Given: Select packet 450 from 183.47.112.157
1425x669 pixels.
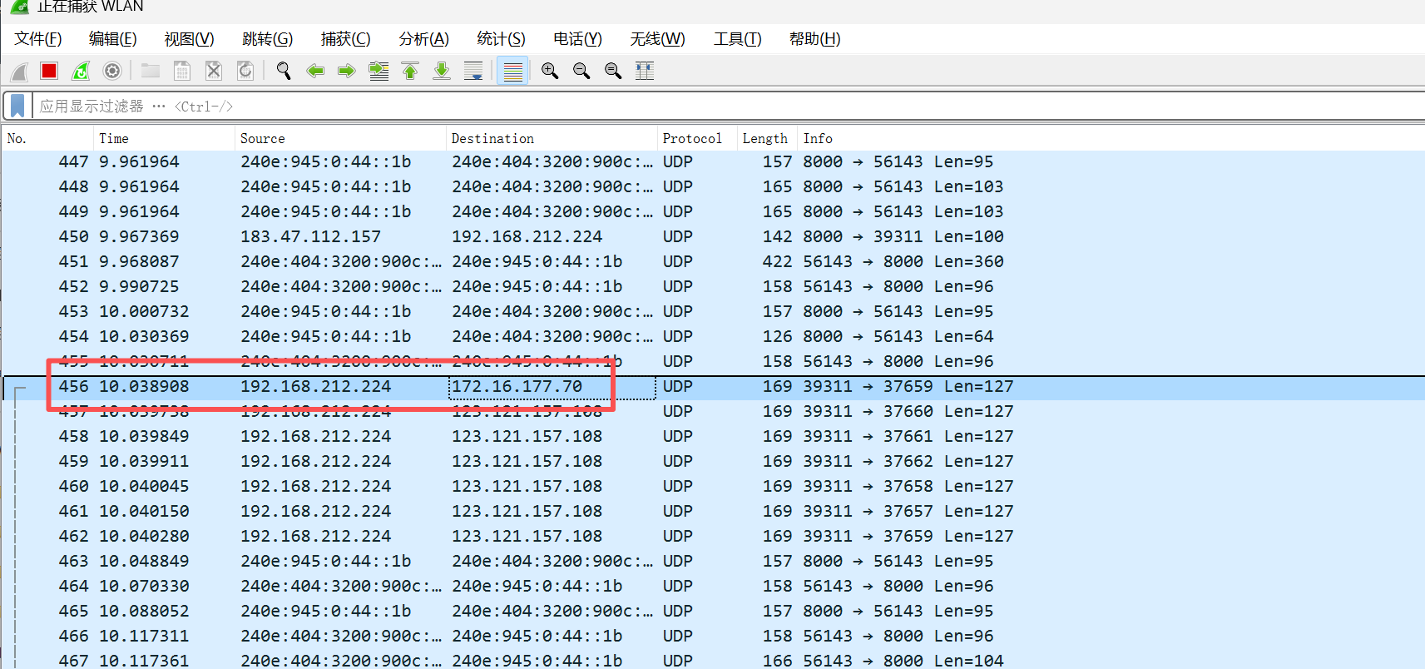Looking at the screenshot, I should click(713, 236).
